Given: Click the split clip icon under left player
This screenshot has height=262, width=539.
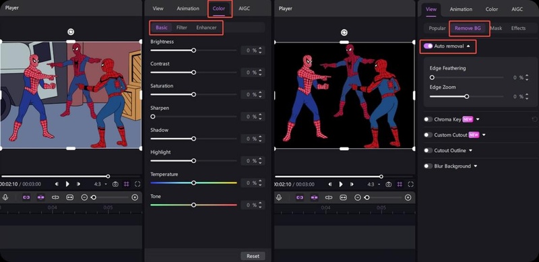Looking at the screenshot, I should (55, 197).
